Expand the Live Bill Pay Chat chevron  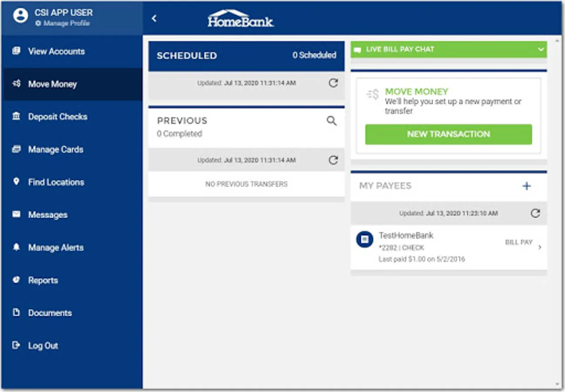(x=541, y=49)
